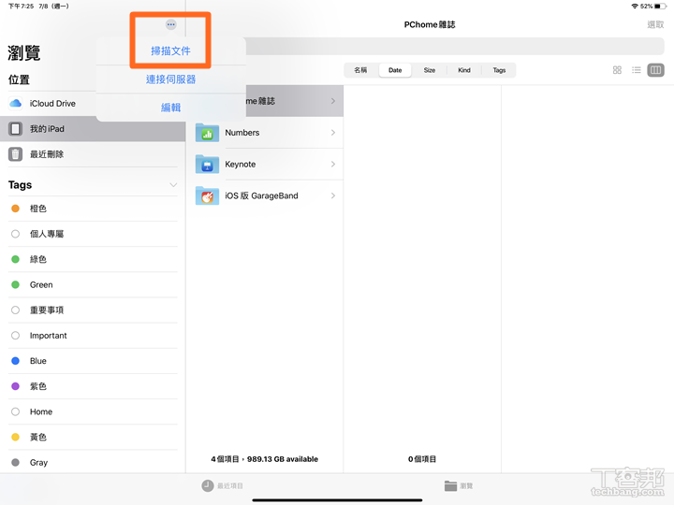This screenshot has width=674, height=505.
Task: Select the 重要事項 tag
Action: tap(93, 310)
